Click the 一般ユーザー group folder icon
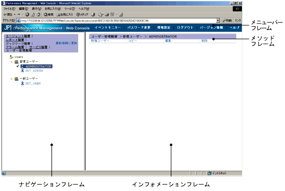 (x=16, y=79)
